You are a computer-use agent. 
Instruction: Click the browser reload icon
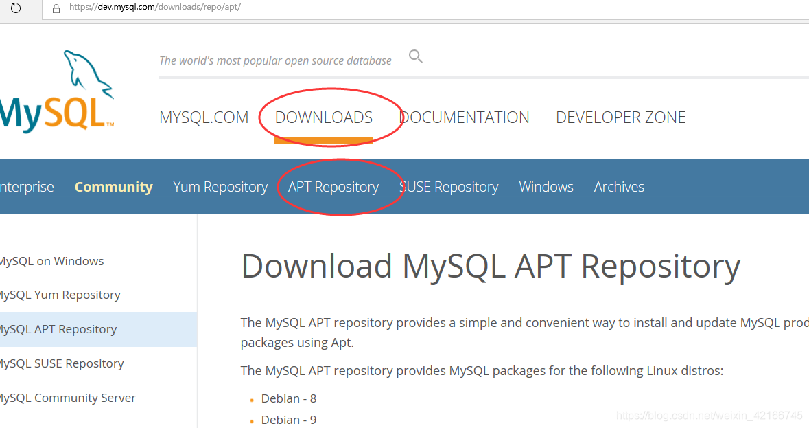[16, 8]
